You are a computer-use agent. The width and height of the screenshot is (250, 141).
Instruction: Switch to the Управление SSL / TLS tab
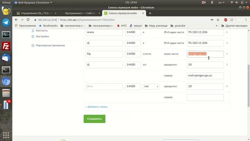37,13
